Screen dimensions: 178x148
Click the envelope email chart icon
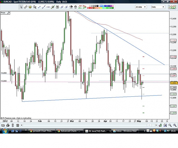pos(3,125)
